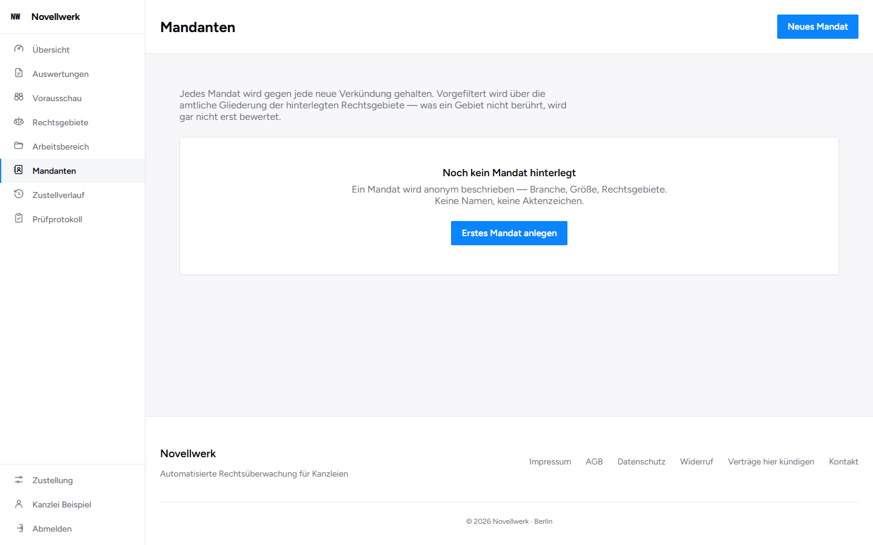Open the AGB footer link
This screenshot has width=873, height=545.
594,461
